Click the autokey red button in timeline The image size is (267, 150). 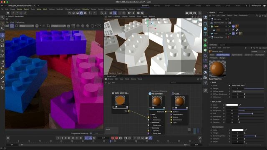coord(116,138)
